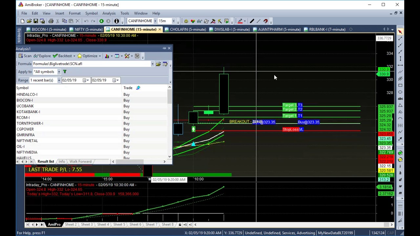Open a file via folder toolbar icon
The image size is (420, 236).
29,21
